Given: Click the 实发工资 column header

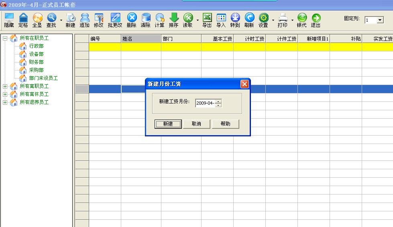Looking at the screenshot, I should (377, 39).
